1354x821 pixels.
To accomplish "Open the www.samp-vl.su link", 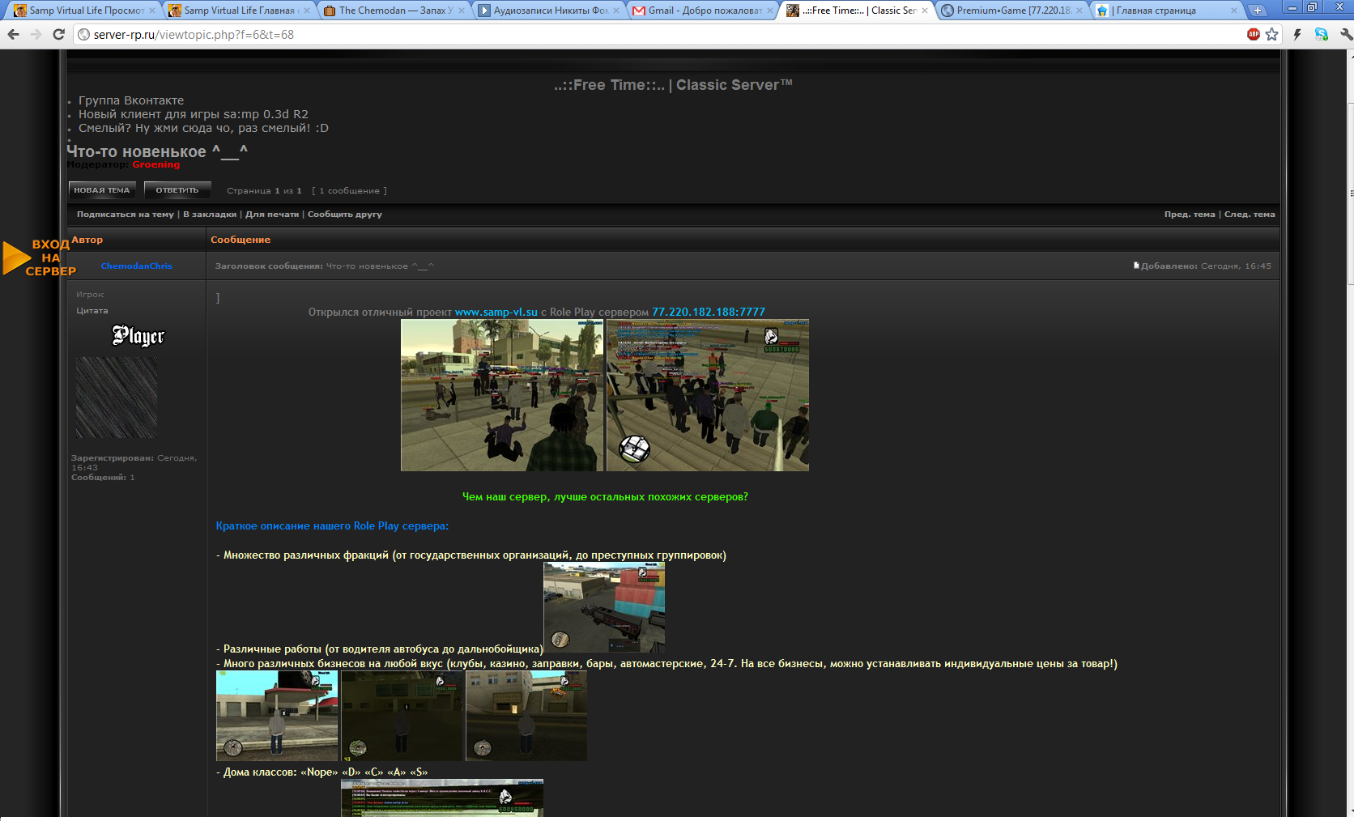I will pyautogui.click(x=496, y=312).
